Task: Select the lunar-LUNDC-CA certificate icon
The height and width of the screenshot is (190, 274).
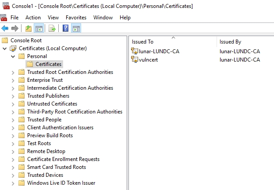Action: (135, 51)
